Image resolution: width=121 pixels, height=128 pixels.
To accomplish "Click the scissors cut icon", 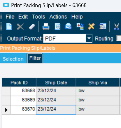I will pos(117,27).
